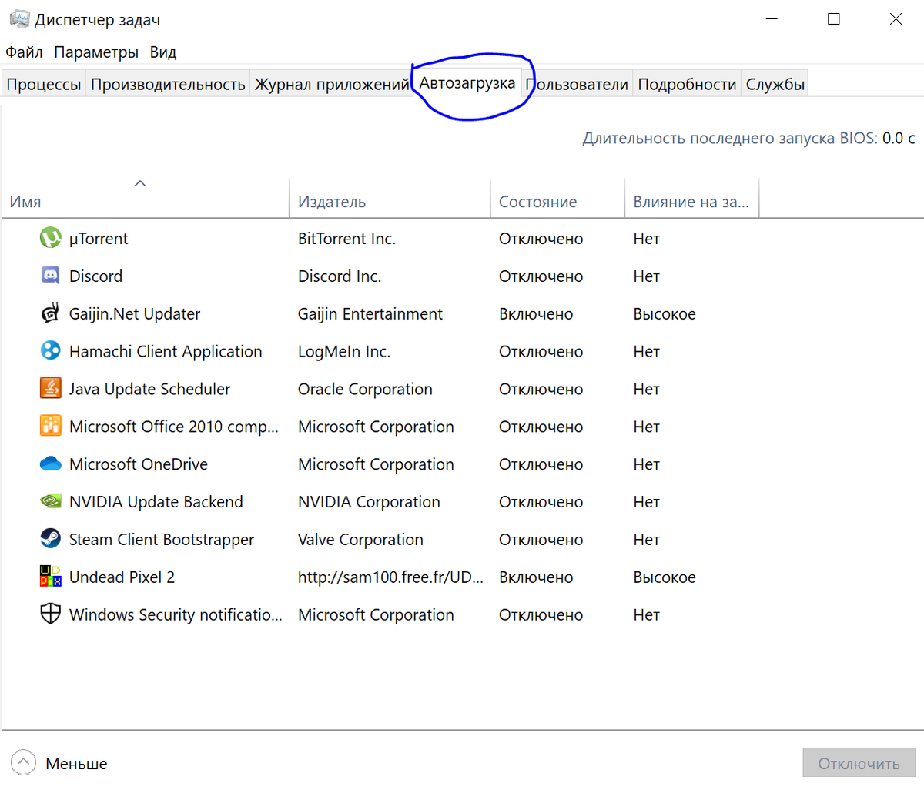The width and height of the screenshot is (924, 790).
Task: Click Отключено status in the Discord row
Action: pos(541,276)
